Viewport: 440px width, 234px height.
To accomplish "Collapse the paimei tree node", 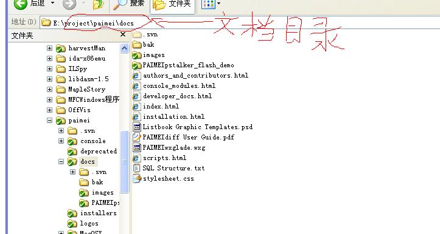I will (x=49, y=121).
